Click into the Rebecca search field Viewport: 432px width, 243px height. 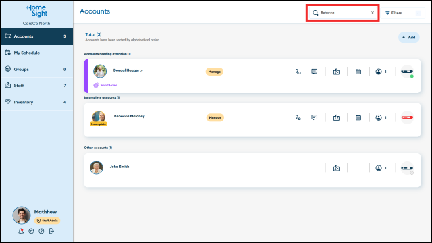coord(343,13)
